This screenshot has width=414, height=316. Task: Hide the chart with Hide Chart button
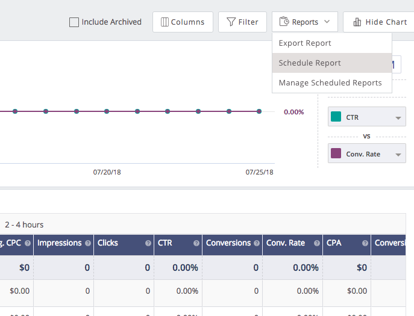(380, 22)
